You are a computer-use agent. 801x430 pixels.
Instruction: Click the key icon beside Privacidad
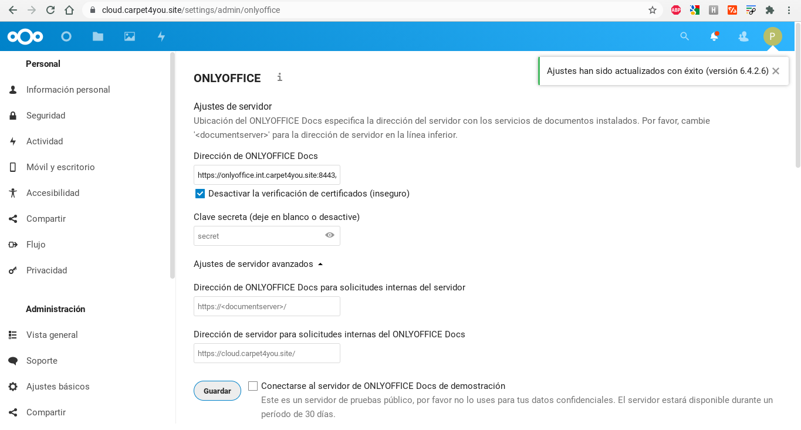(x=13, y=270)
